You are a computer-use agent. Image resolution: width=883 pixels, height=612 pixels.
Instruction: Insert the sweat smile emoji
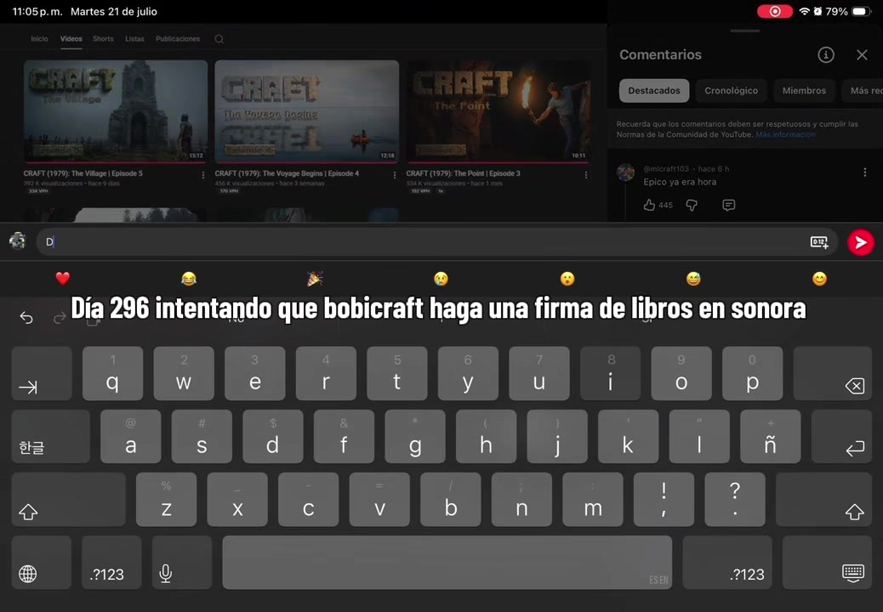(x=693, y=278)
